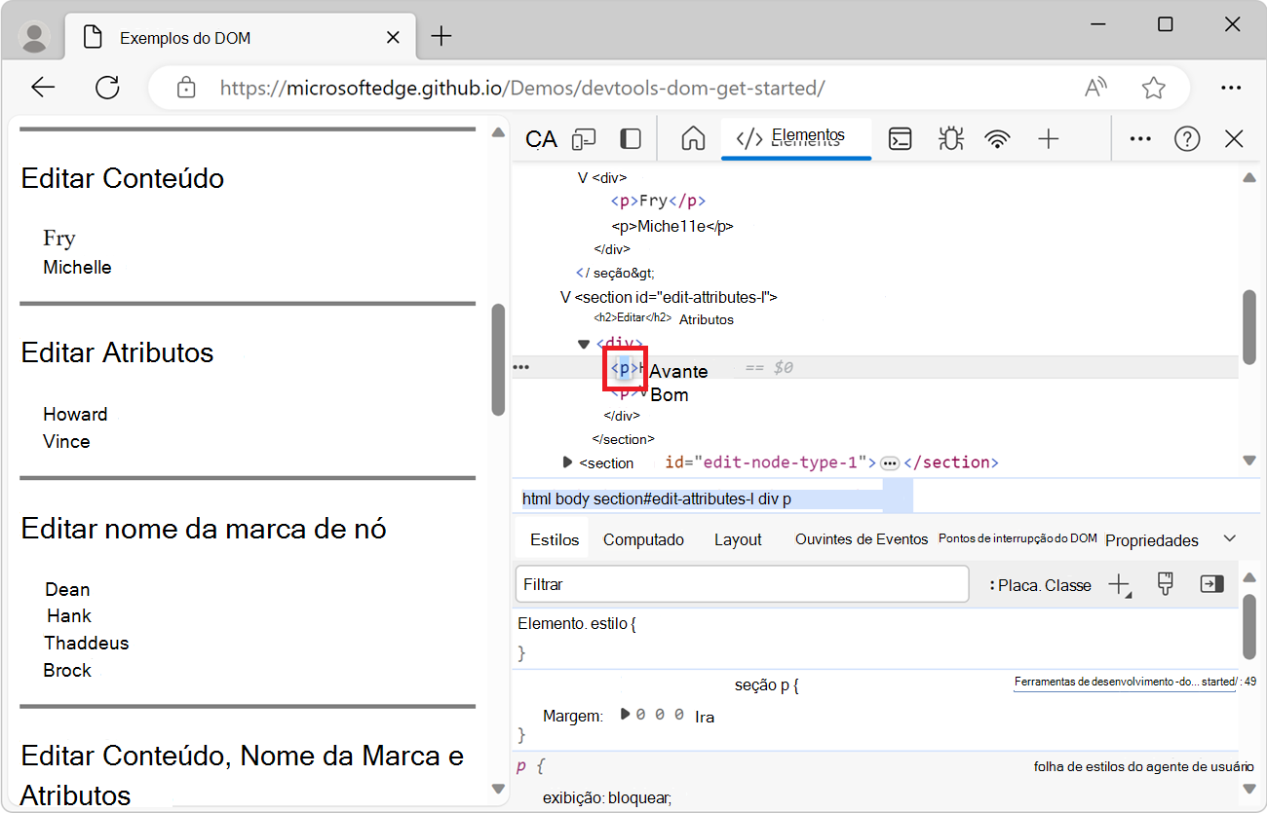1267x813 pixels.
Task: Toggle the :Placa element state button
Action: point(1014,585)
